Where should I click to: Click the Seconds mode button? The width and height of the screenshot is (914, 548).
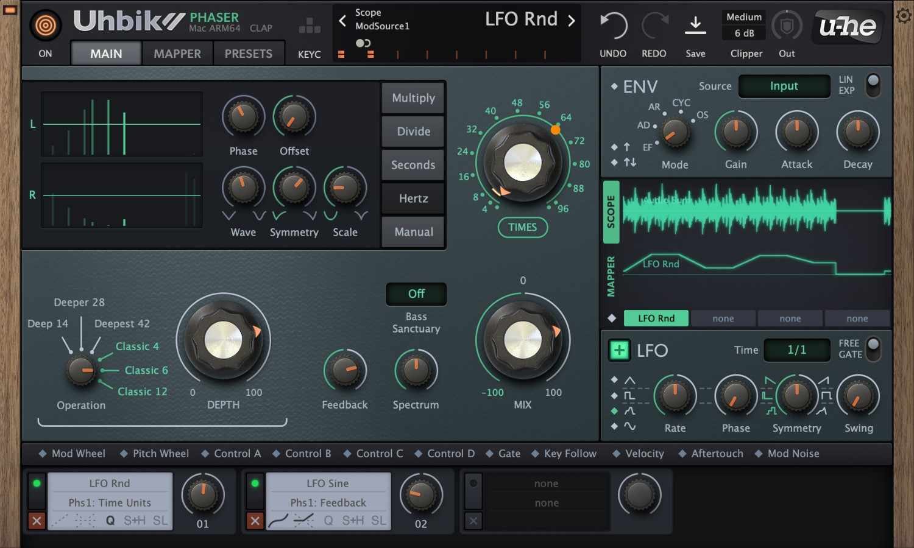pos(413,164)
